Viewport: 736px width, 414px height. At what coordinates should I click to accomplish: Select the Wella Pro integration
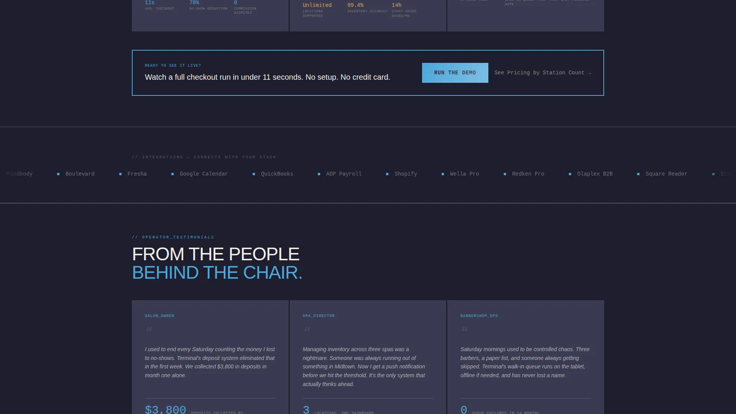(x=464, y=174)
